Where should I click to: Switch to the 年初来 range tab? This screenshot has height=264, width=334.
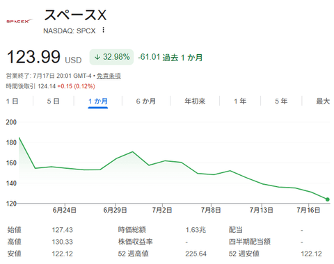tap(195, 101)
